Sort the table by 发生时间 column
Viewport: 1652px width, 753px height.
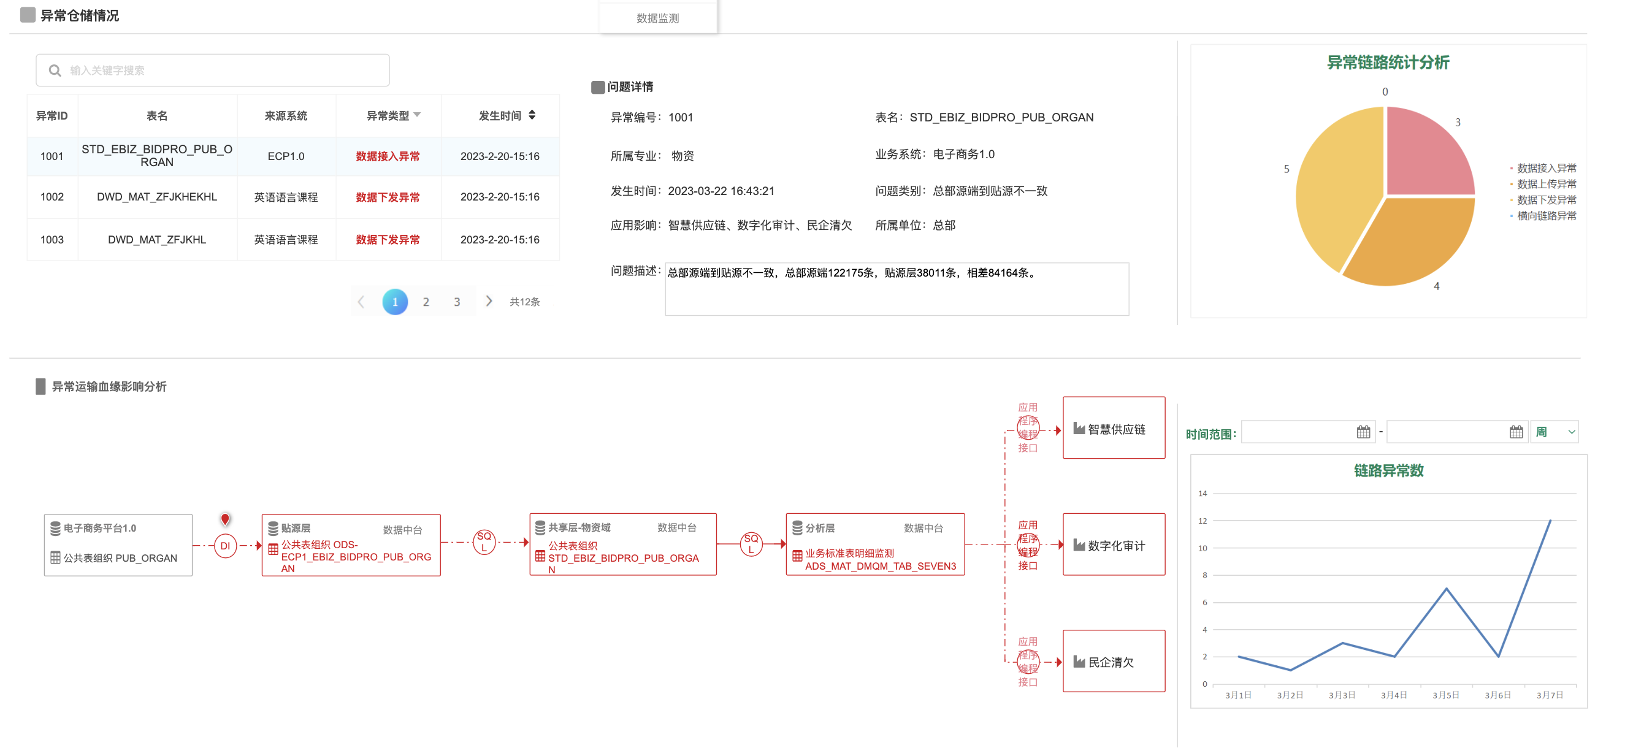pyautogui.click(x=532, y=115)
